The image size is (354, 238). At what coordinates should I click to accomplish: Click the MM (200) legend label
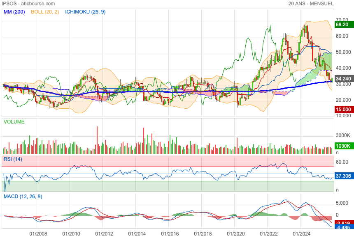(14, 12)
